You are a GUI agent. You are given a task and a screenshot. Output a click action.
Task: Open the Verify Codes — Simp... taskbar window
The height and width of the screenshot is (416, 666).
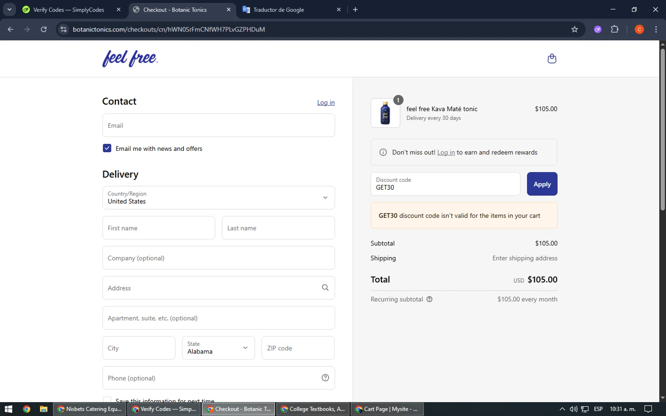pos(164,409)
